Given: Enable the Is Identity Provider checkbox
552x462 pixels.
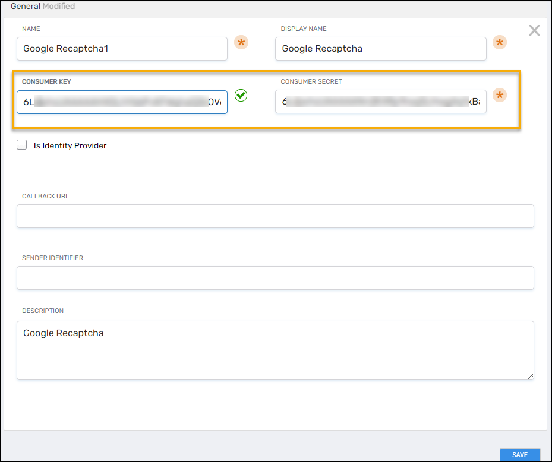Looking at the screenshot, I should (22, 145).
